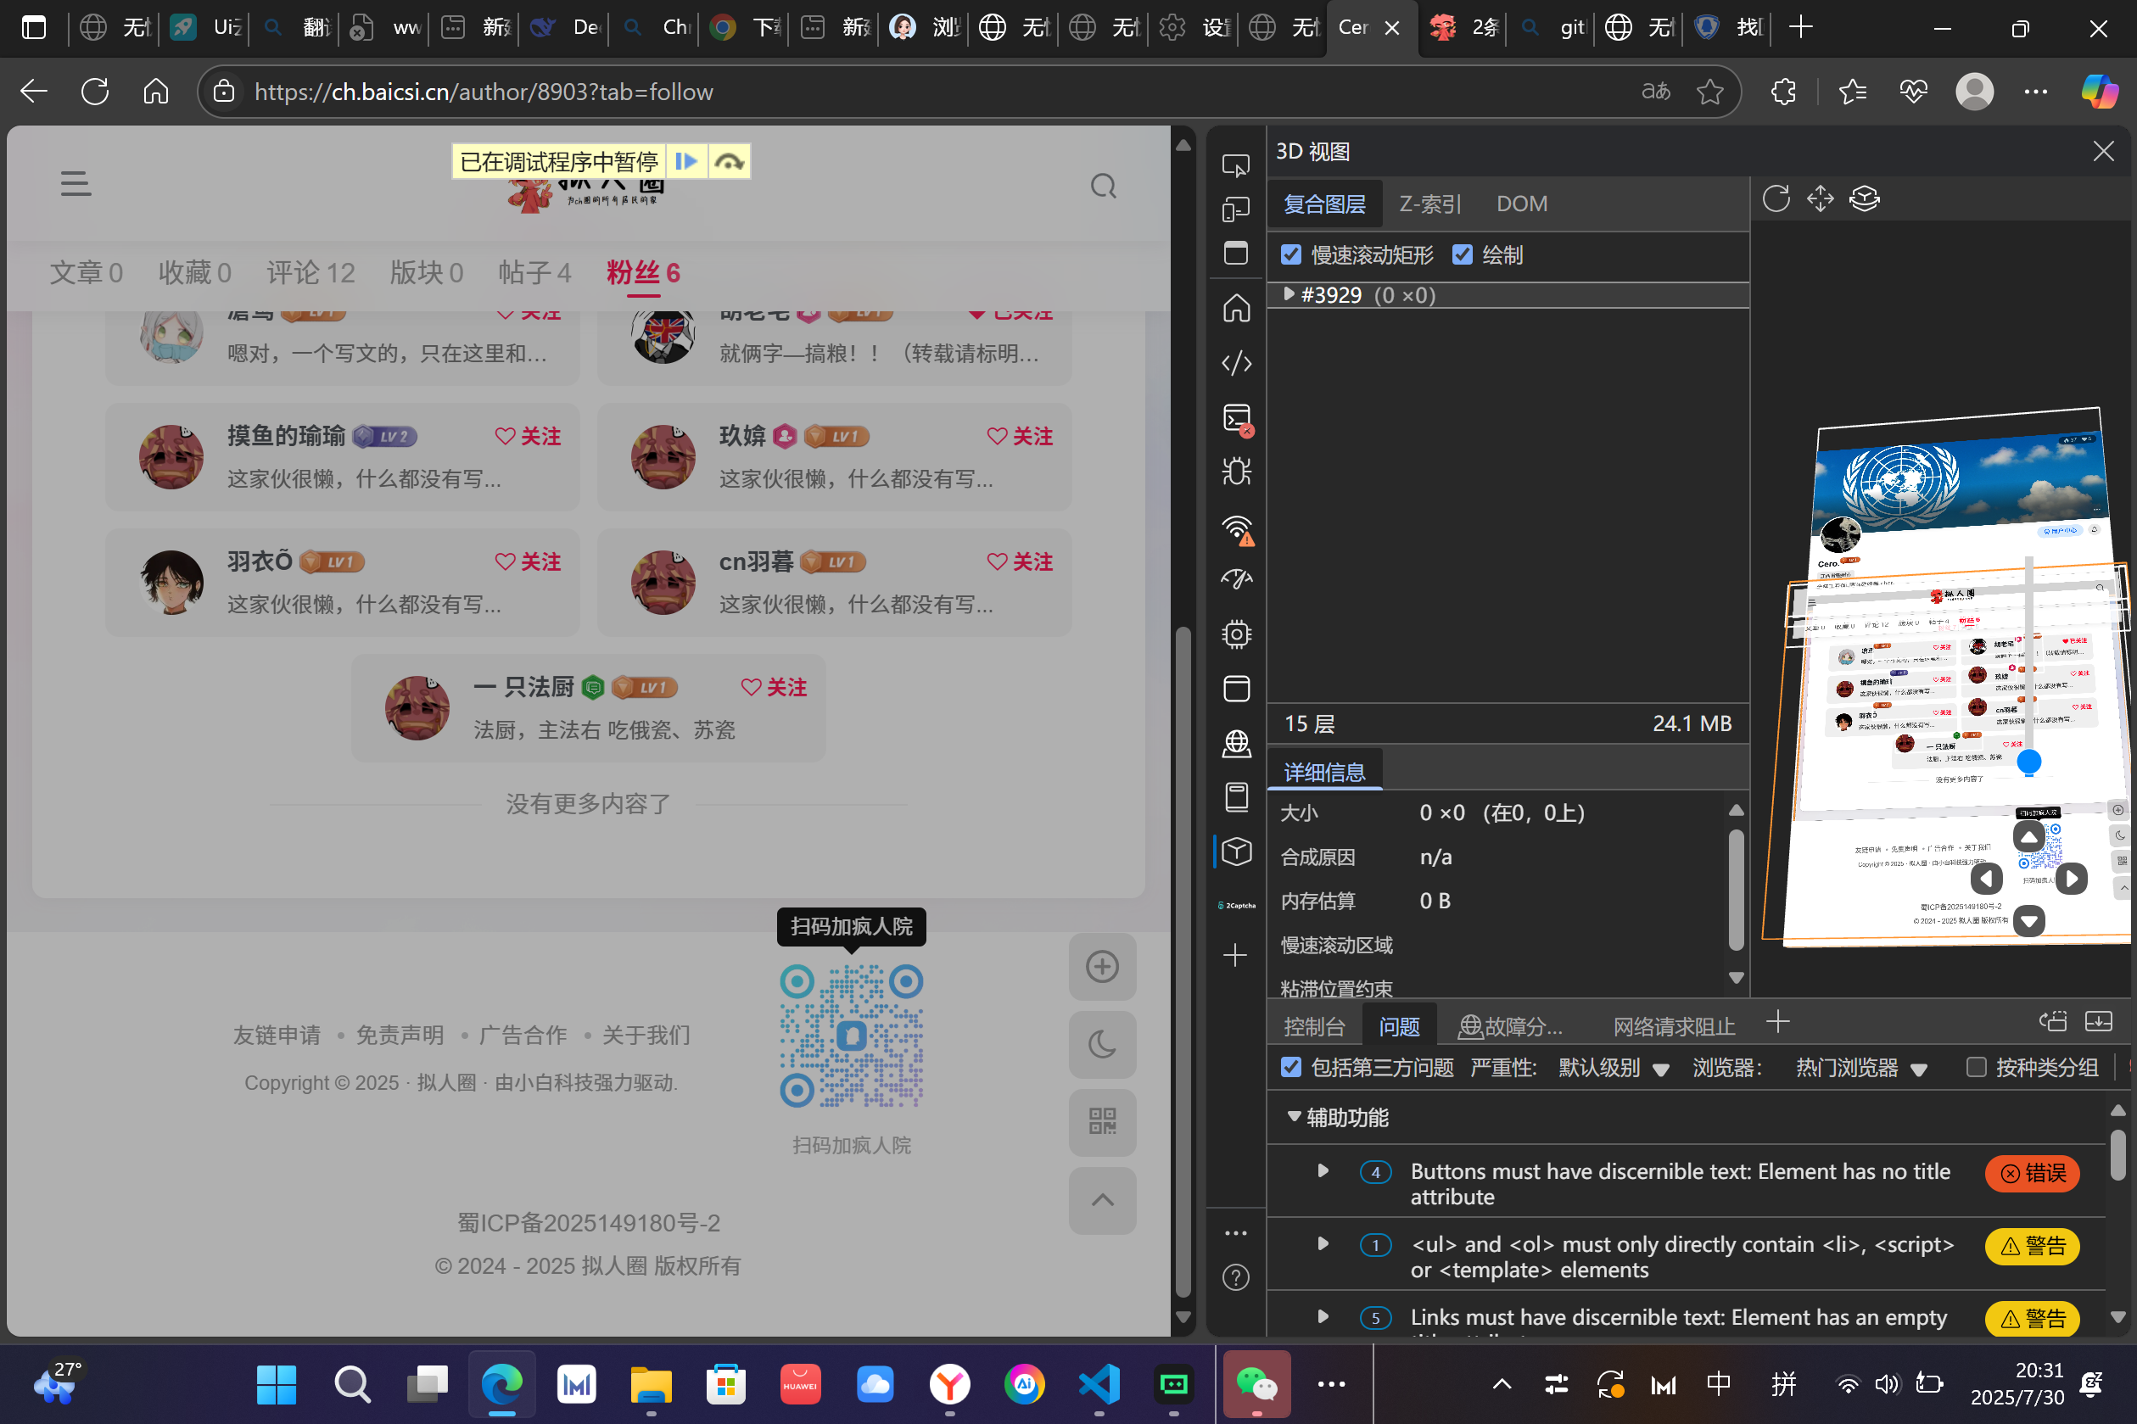Follow 羽衣Õ with heart 关注
The height and width of the screenshot is (1424, 2137).
(528, 562)
